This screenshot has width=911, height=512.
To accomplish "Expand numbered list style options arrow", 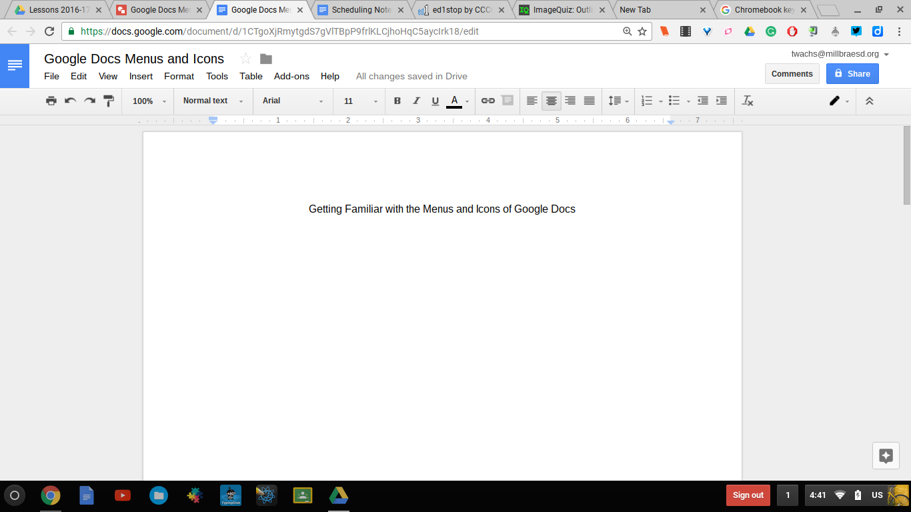I will (x=661, y=101).
